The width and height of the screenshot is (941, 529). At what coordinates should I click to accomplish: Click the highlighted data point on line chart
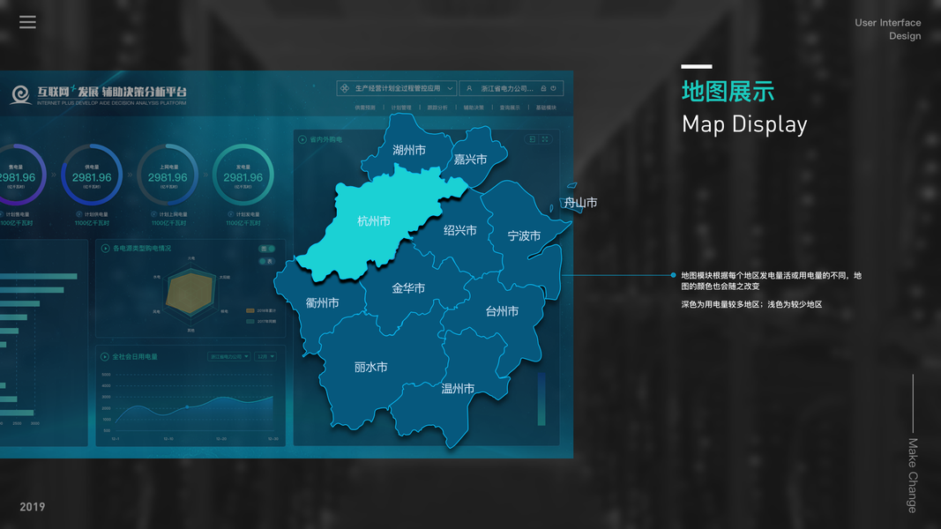[x=187, y=407]
